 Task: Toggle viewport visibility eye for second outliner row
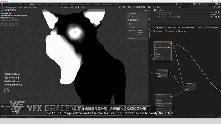point(214,14)
